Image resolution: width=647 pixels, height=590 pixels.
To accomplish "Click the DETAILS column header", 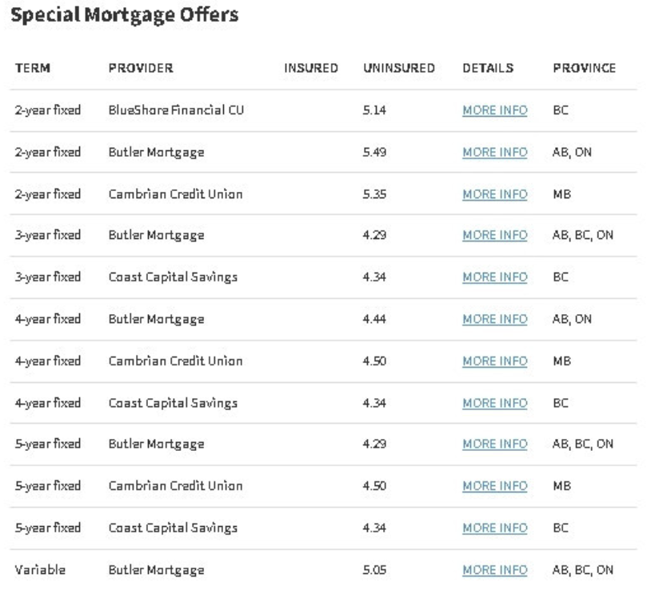I will pos(488,68).
